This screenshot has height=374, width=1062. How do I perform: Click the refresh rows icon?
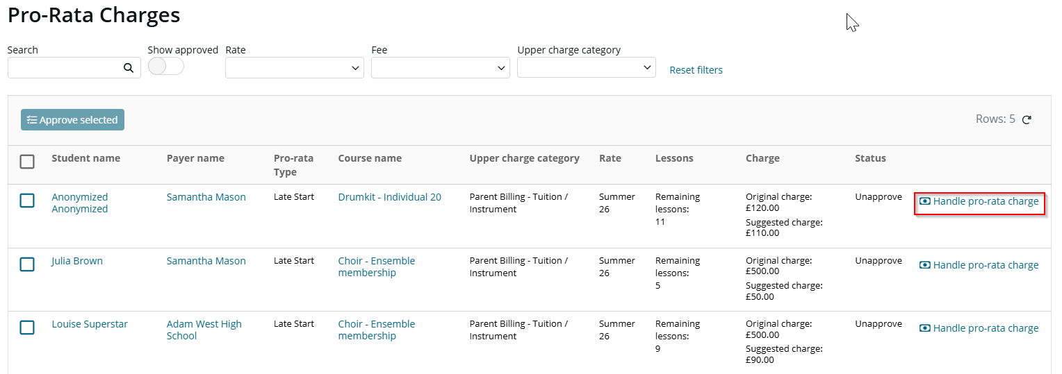pos(1027,119)
